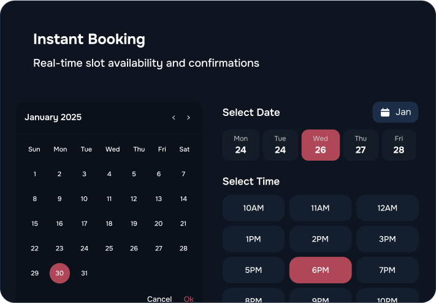Pick the 6PM time slot
Viewport: 436px width, 303px height.
[320, 270]
